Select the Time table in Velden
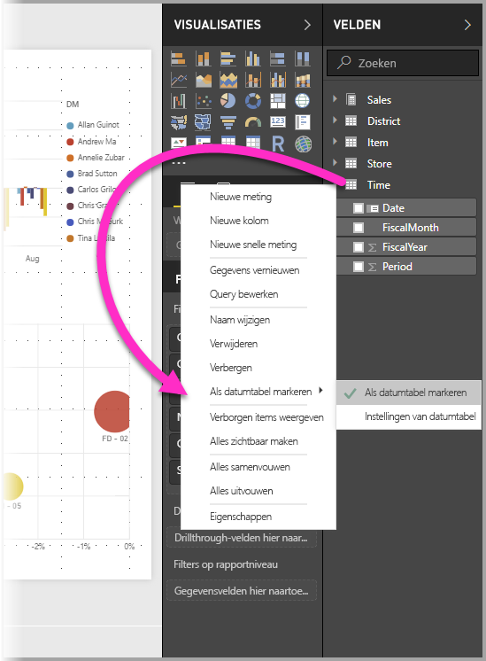Screen dimensions: 486x661 click(x=378, y=185)
